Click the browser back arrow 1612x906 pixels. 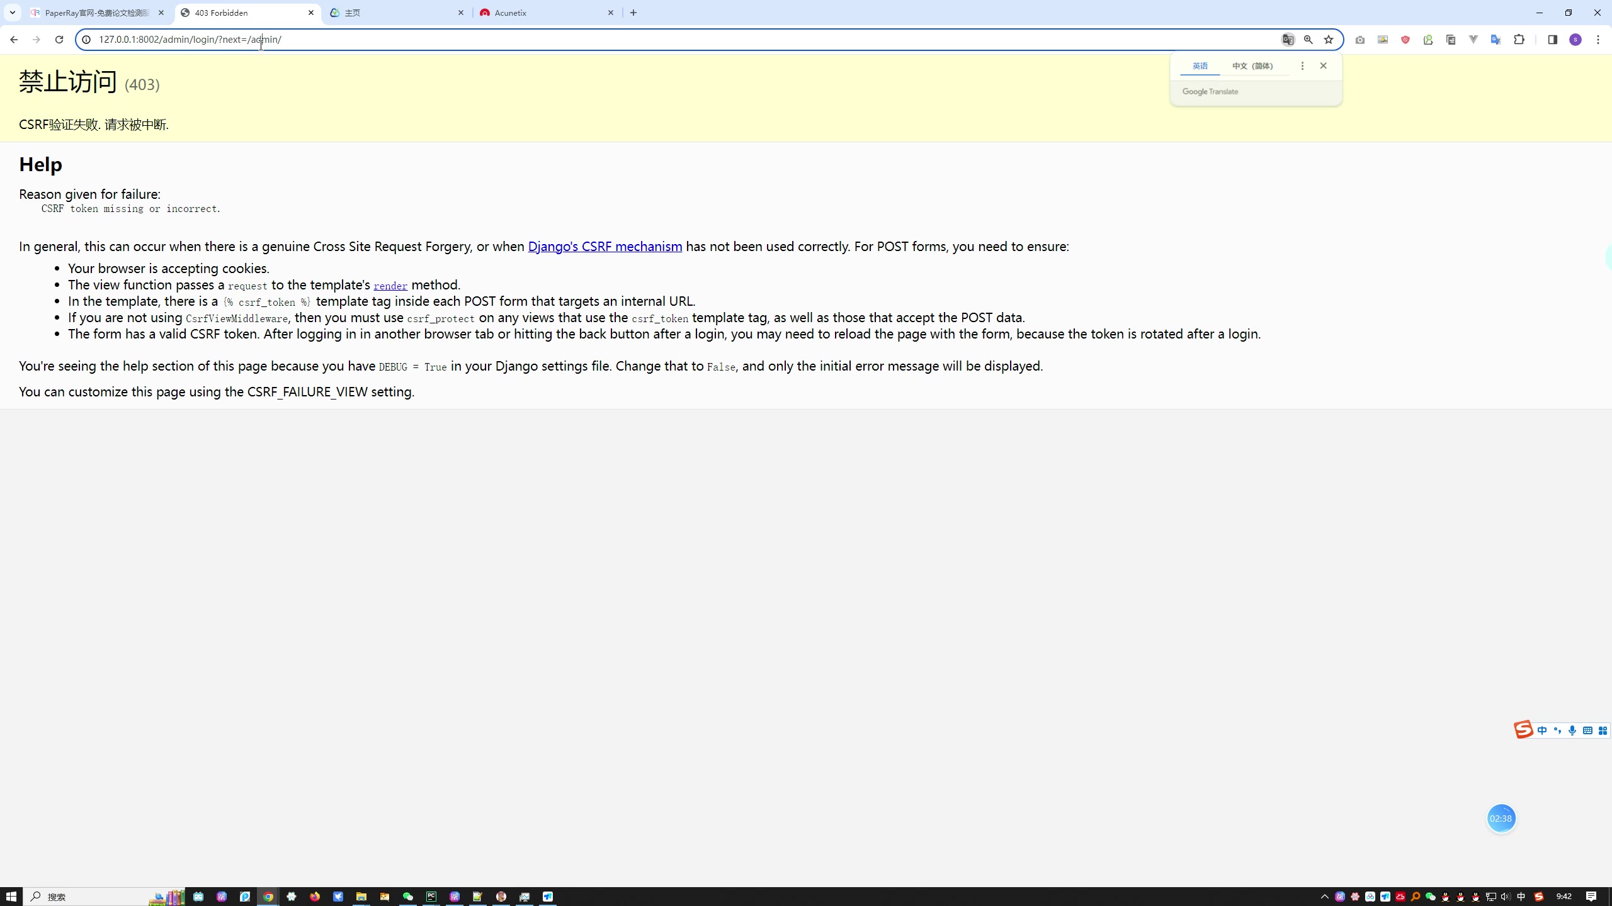pyautogui.click(x=14, y=39)
